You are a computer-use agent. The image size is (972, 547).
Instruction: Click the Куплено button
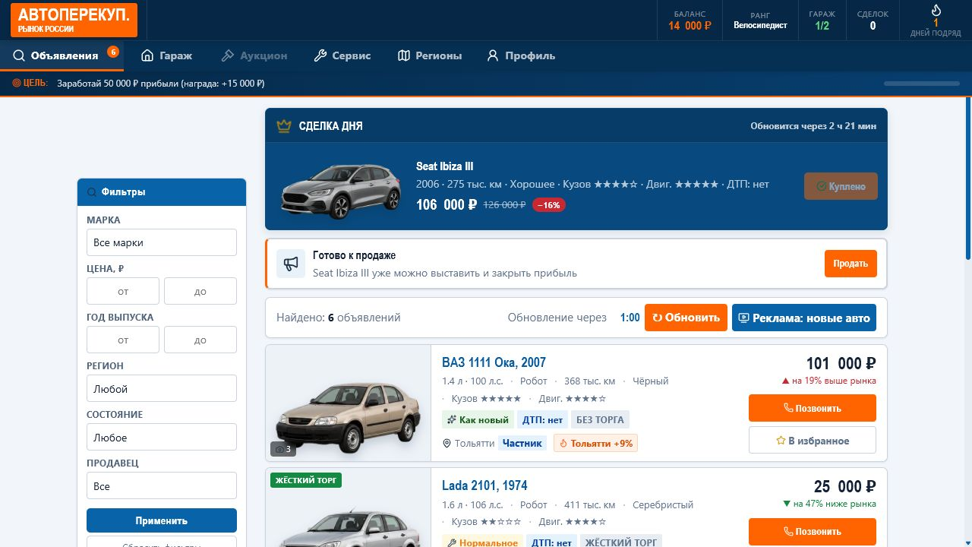[841, 186]
